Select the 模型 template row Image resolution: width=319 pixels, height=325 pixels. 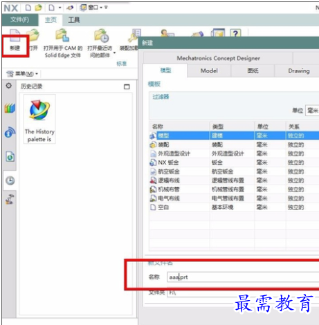tap(234, 136)
